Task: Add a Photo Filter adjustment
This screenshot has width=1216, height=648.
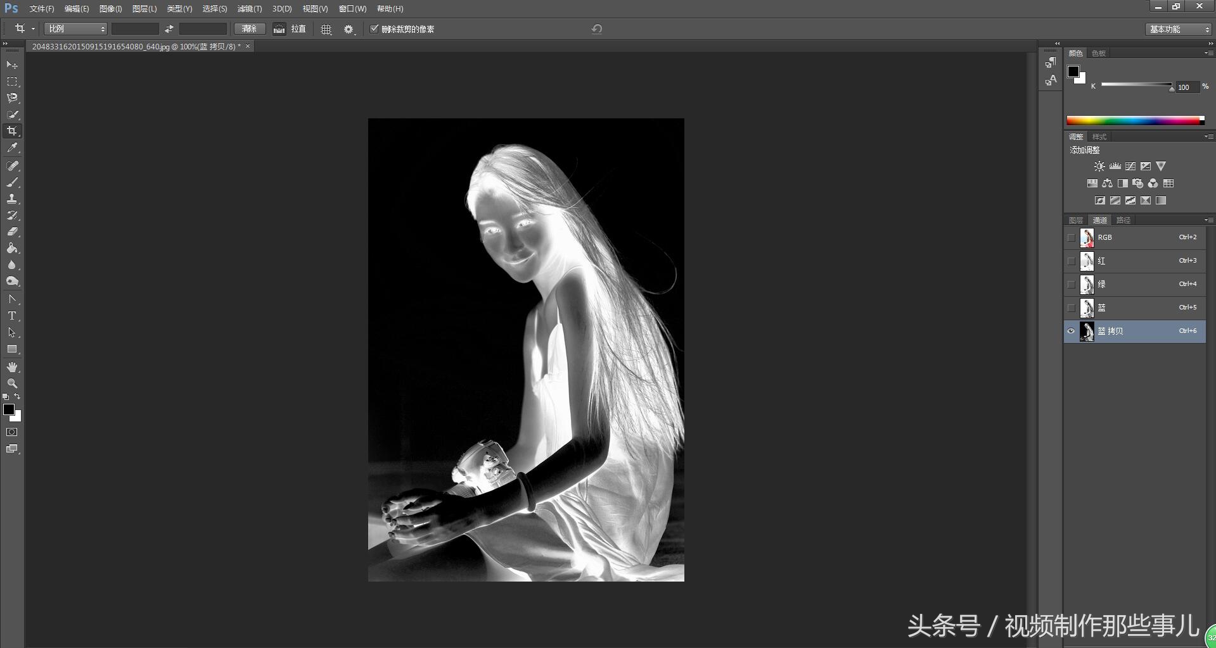Action: point(1137,184)
